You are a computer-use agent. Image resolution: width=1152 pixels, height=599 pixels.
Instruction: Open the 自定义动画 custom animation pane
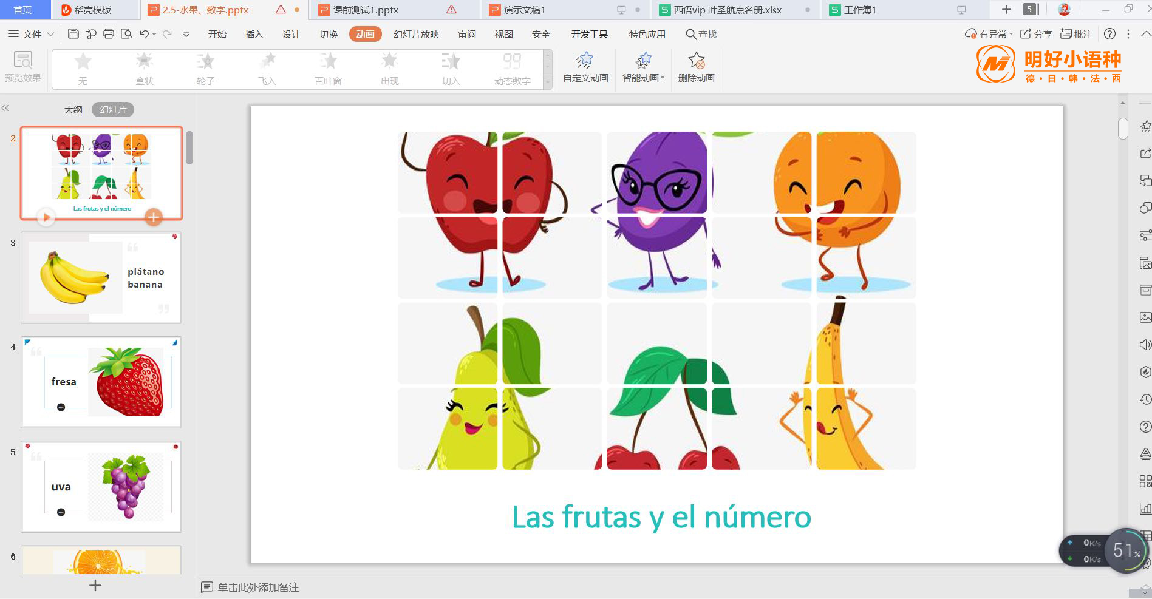click(585, 67)
